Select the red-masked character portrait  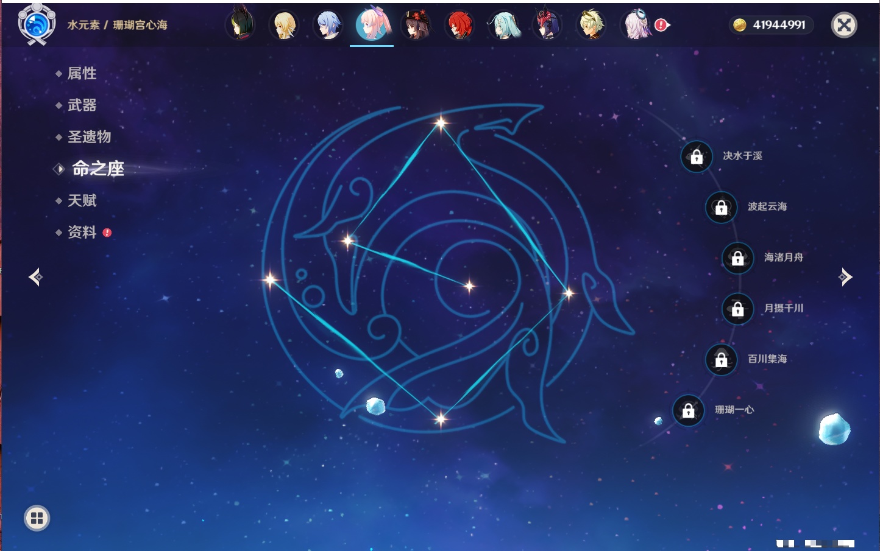548,25
